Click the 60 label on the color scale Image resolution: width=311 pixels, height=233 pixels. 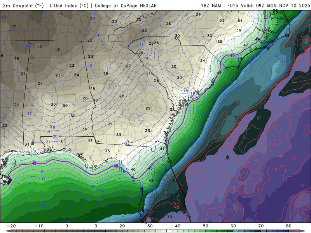click(233, 226)
